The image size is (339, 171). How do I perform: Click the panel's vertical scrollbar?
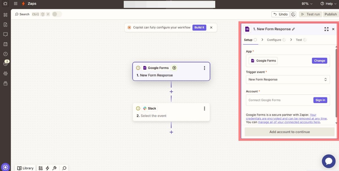(x=336, y=82)
